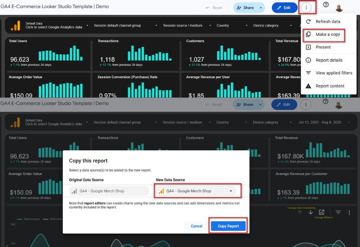Click the Refresh data icon in the menu
360x247 pixels.
pyautogui.click(x=308, y=22)
